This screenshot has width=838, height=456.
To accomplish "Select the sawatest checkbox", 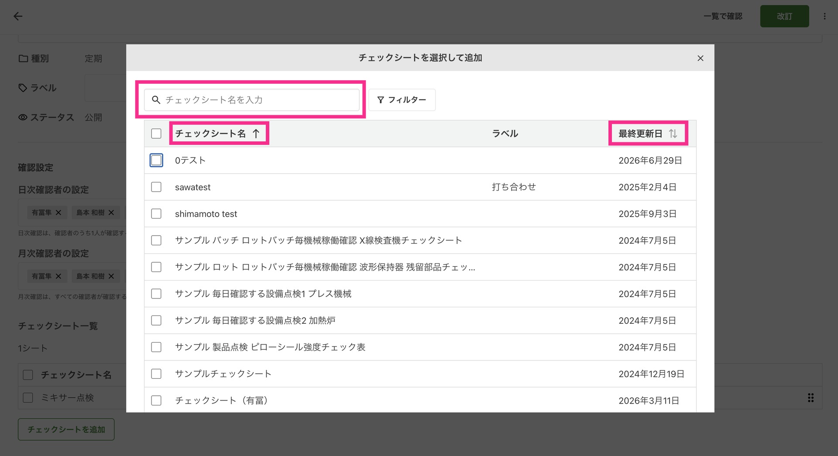I will tap(156, 187).
